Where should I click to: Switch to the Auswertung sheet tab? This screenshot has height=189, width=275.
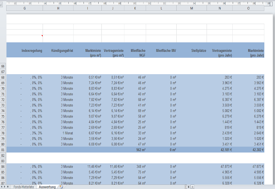[x=47, y=187]
